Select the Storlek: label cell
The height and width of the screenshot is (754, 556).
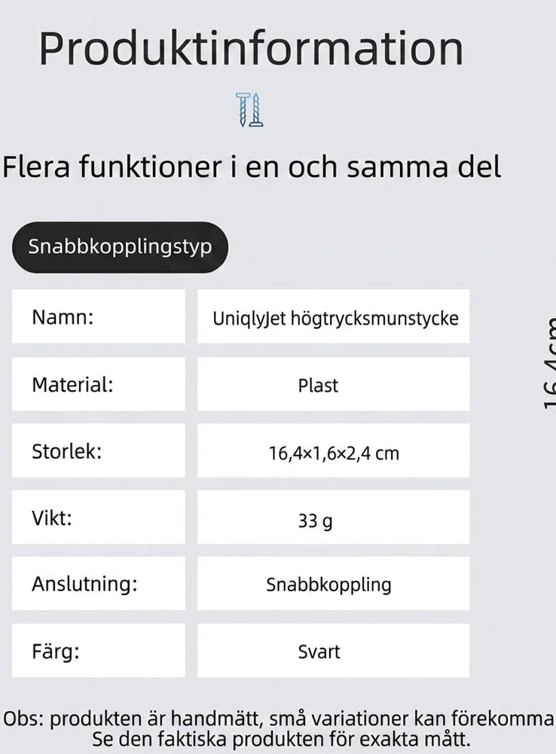coord(99,450)
